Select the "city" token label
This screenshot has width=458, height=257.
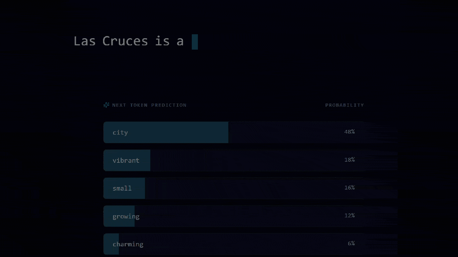point(120,132)
